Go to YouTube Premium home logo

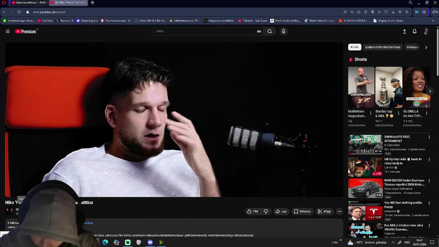pyautogui.click(x=26, y=31)
